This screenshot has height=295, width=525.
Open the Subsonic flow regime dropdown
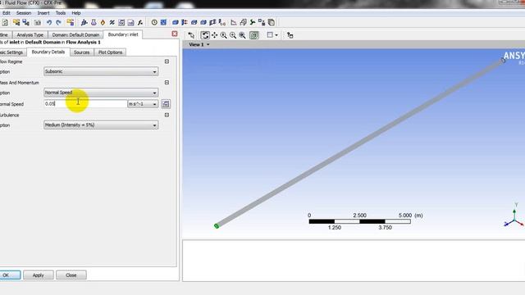tap(101, 71)
